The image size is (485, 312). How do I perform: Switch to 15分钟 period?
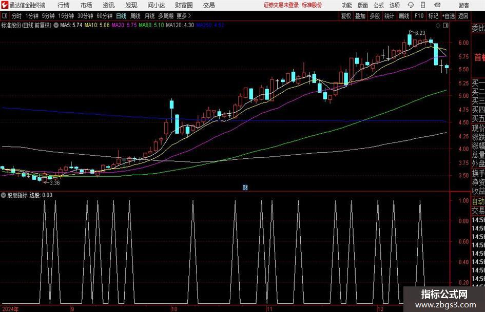[x=66, y=16]
